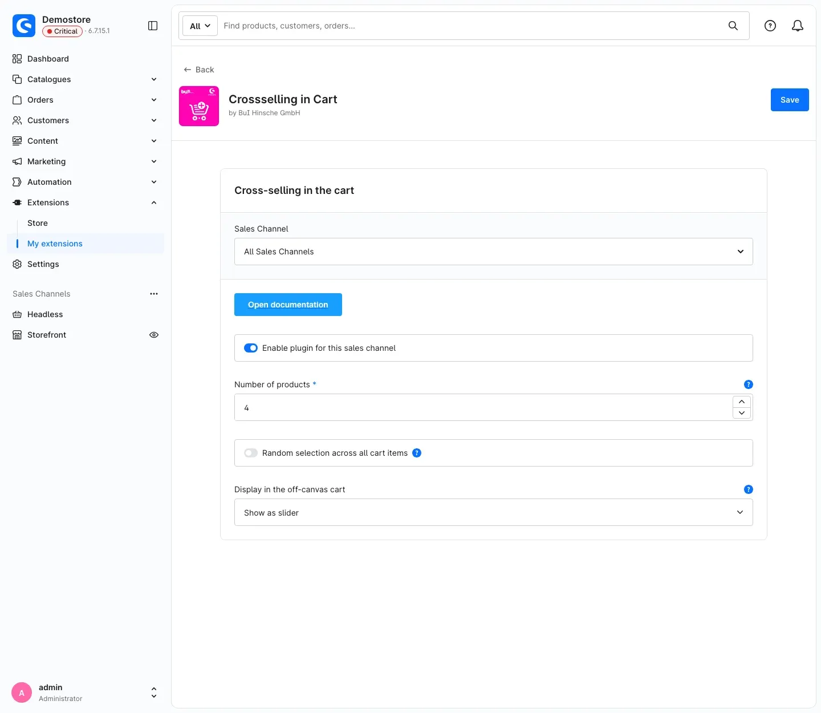The image size is (821, 713).
Task: Go Back to previous page
Action: click(199, 70)
